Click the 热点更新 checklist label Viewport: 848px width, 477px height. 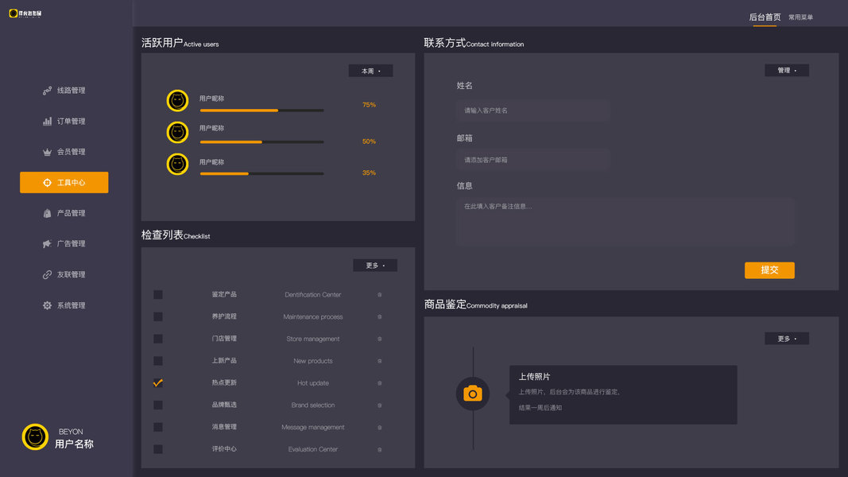click(224, 383)
